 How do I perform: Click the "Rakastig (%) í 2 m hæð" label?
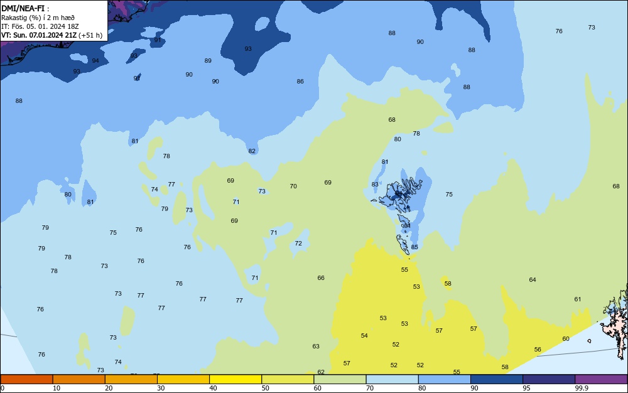38,18
